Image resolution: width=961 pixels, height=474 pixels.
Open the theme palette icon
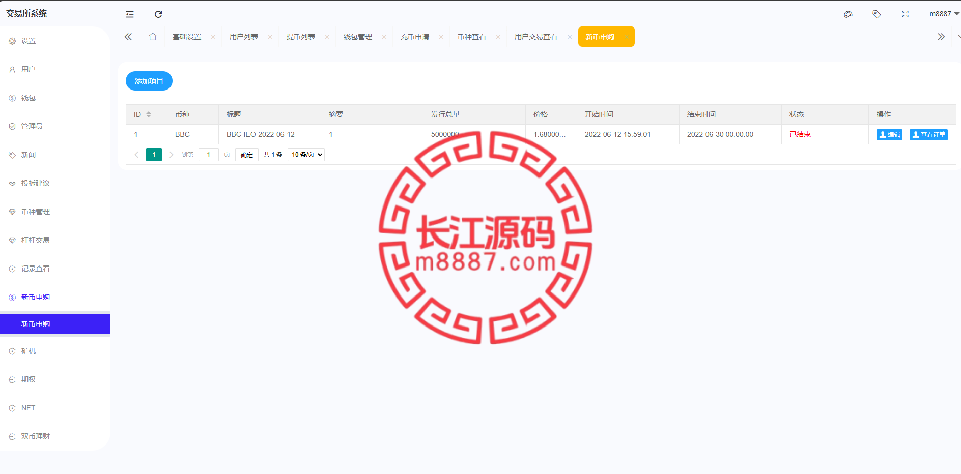point(848,14)
